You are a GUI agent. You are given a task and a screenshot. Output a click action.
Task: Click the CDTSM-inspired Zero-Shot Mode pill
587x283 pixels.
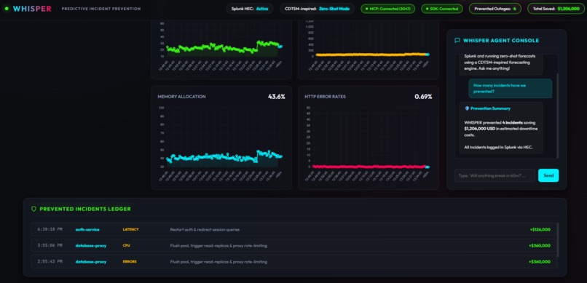click(x=317, y=9)
